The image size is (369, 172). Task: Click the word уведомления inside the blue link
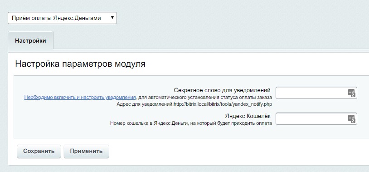pos(121,97)
